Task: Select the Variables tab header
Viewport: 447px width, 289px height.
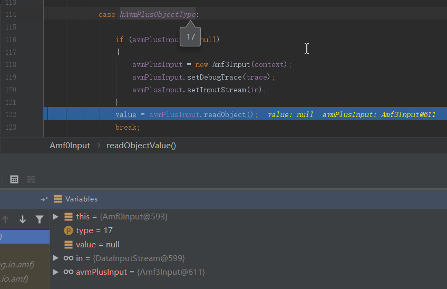Action: click(81, 199)
